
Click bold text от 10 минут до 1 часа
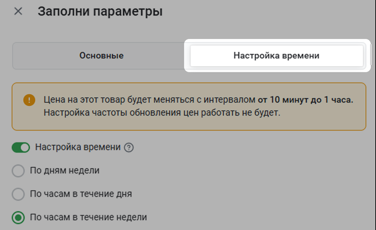(305, 100)
